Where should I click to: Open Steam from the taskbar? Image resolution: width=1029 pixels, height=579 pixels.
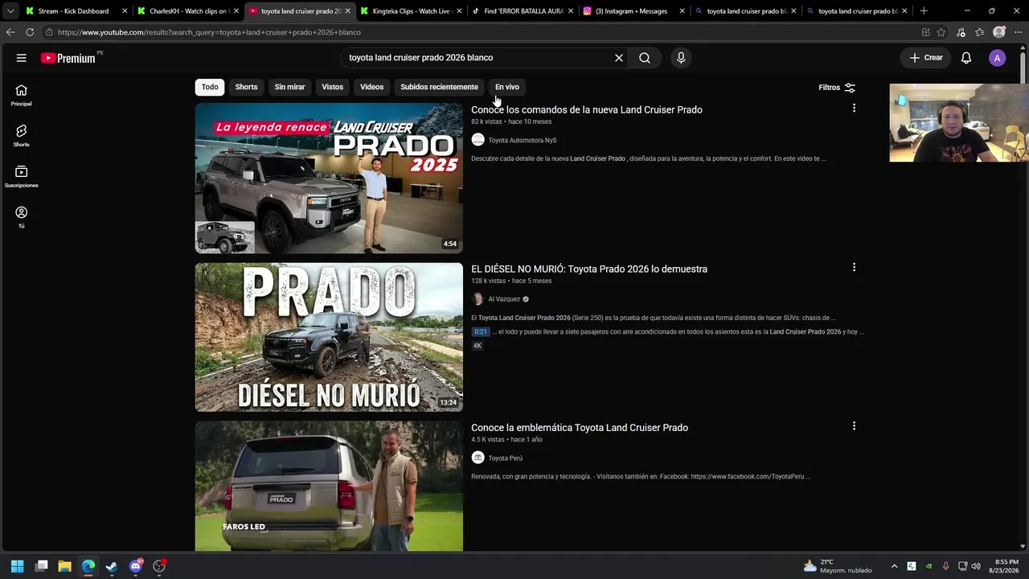112,566
